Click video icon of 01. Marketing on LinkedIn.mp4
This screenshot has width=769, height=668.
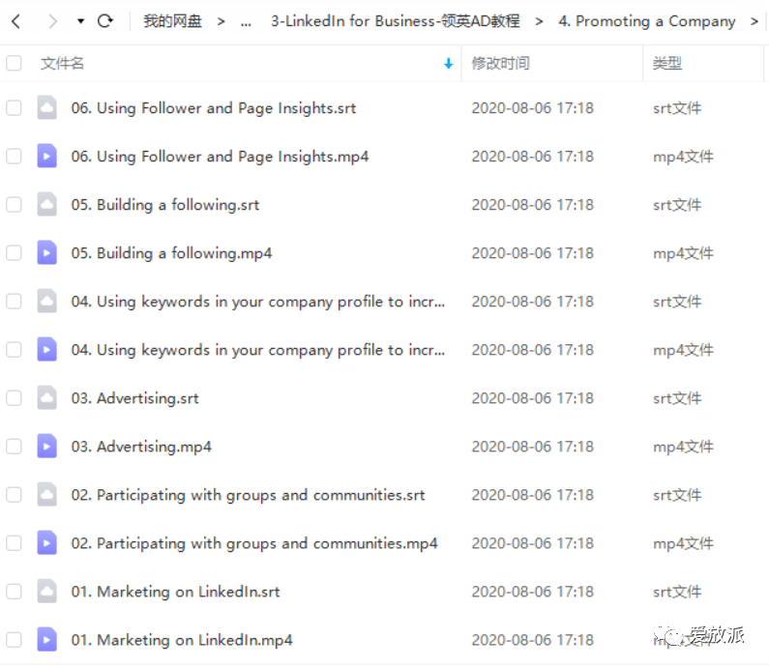tap(46, 640)
